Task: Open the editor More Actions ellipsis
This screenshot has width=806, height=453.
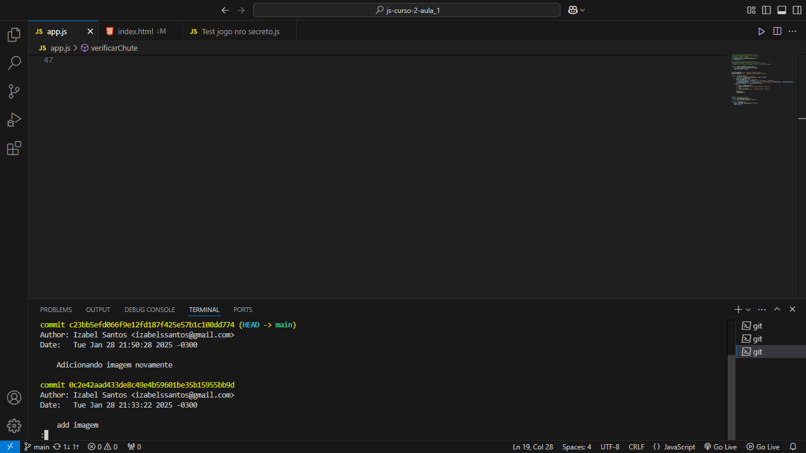Action: pos(793,31)
